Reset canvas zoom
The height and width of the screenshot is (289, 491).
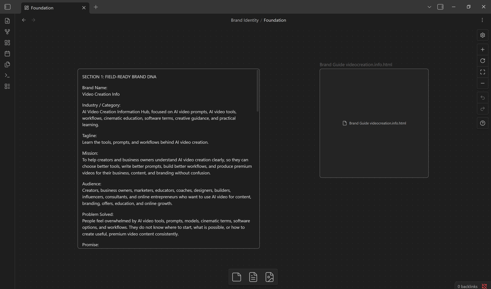point(482,61)
